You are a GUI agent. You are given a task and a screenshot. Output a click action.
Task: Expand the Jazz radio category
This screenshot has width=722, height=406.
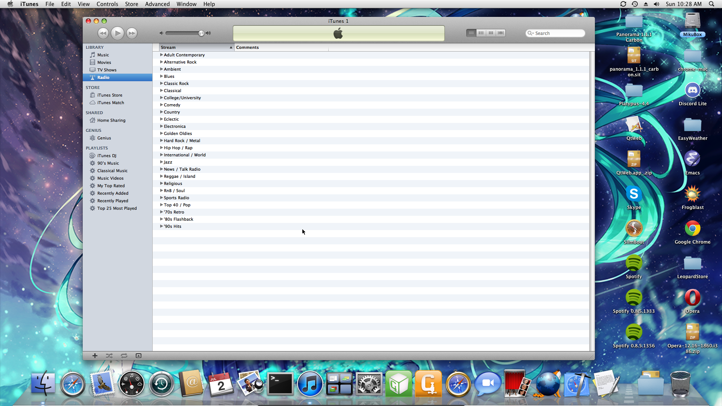[161, 162]
